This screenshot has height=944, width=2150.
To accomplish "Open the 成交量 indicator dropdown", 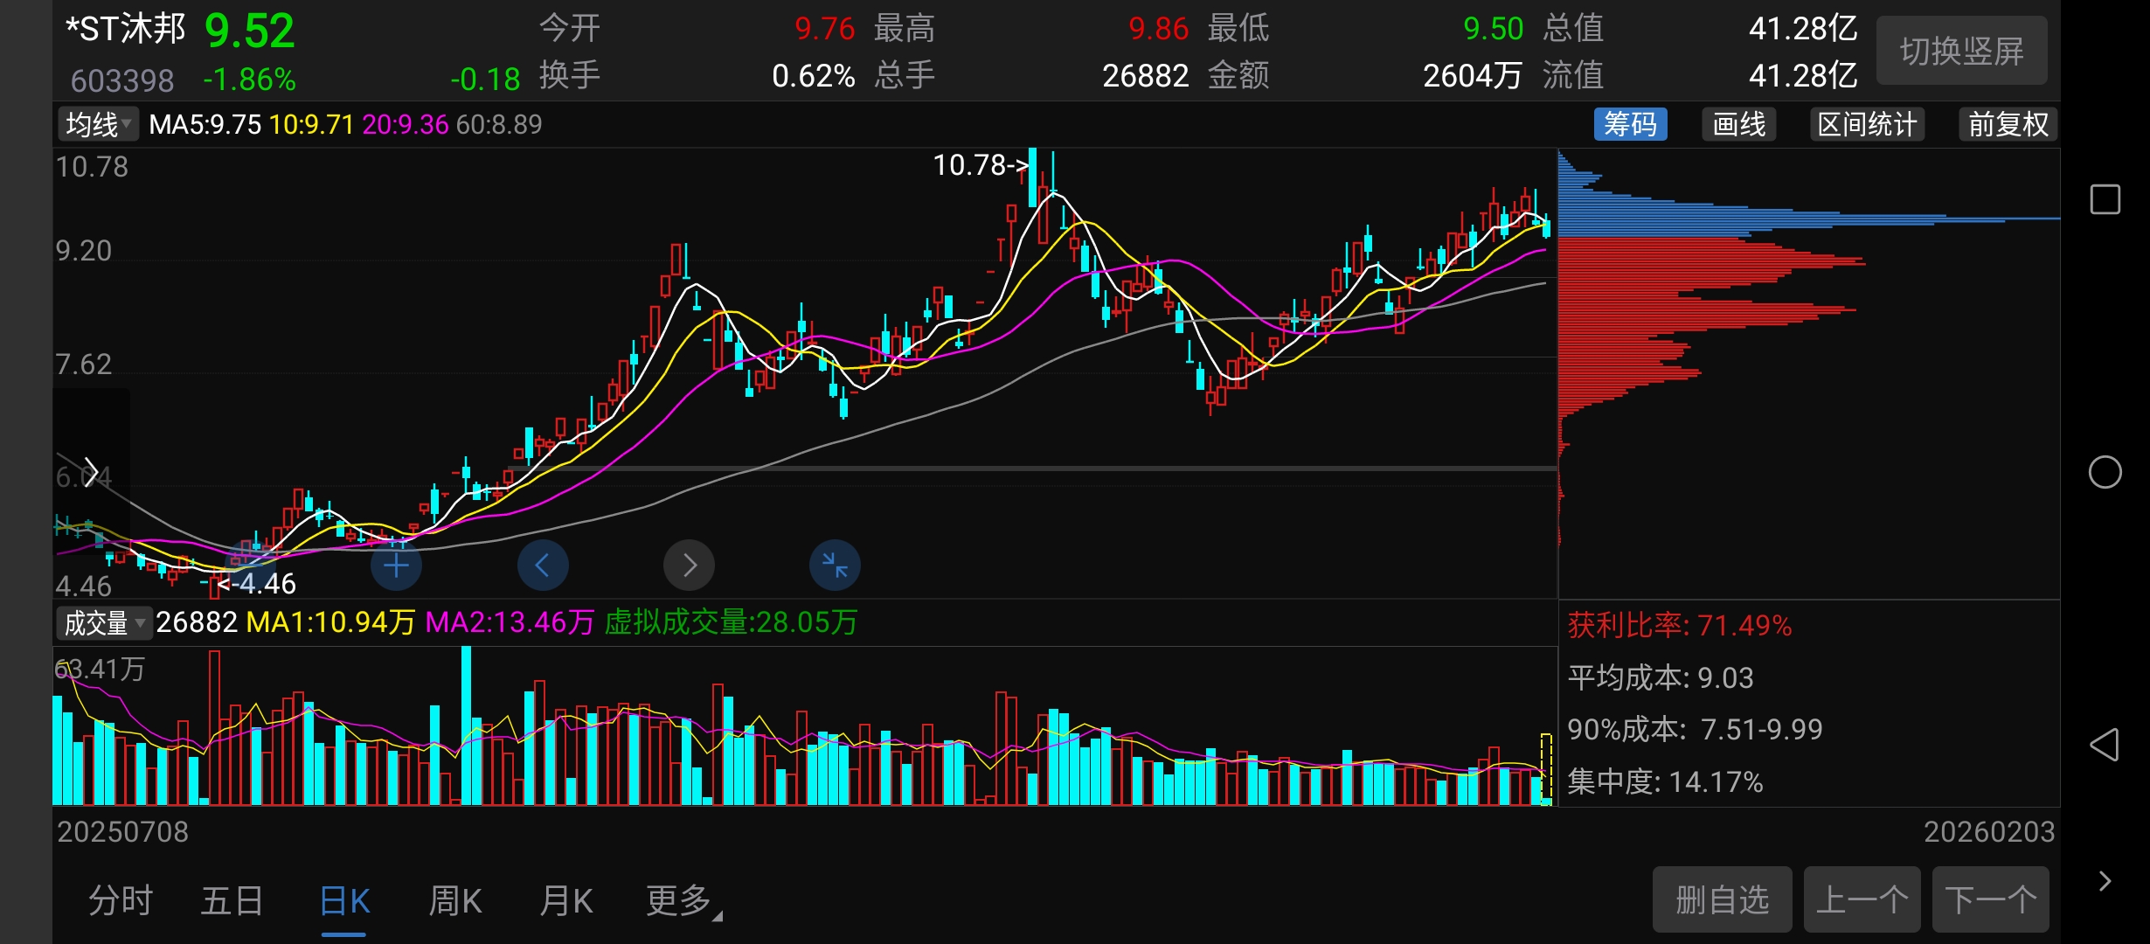I will pos(103,622).
